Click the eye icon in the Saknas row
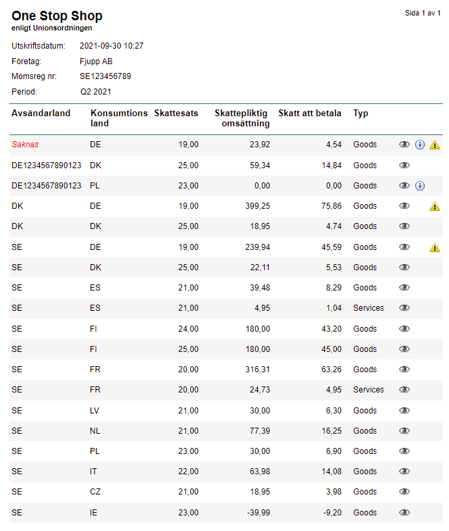 [x=404, y=145]
